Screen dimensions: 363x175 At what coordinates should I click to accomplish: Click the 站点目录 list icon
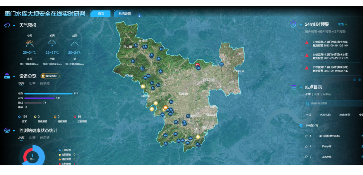[x=293, y=87]
